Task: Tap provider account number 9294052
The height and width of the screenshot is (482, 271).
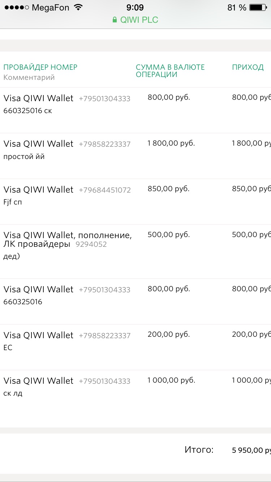Action: point(91,245)
